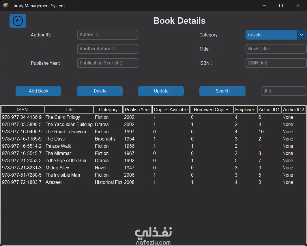Image resolution: width=307 pixels, height=246 pixels.
Task: Click publish year 1954 cell
Action: 129,139
